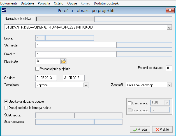The height and width of the screenshot is (136, 176).
Task: Click the Nastavitve iz arhiva description field
Action: (133, 19)
